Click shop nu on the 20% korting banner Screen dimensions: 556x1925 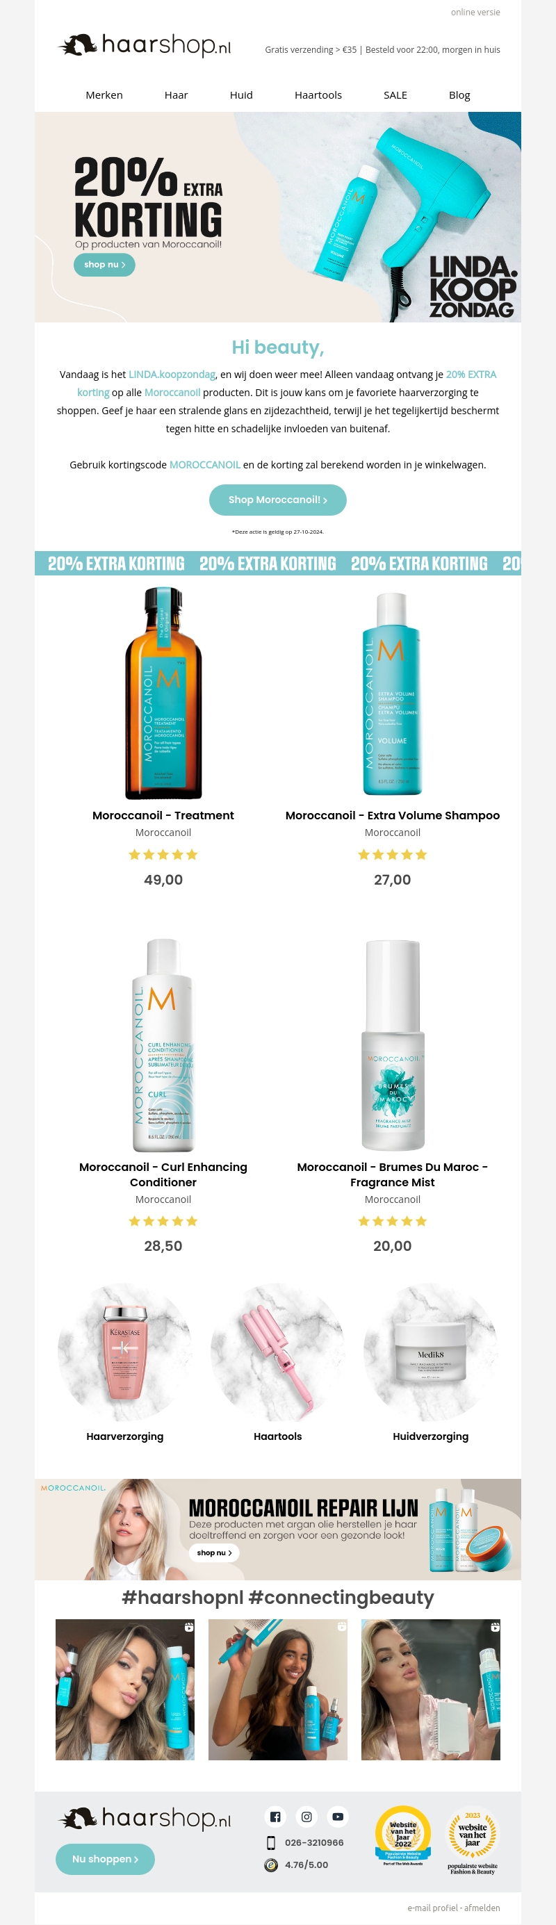pyautogui.click(x=104, y=265)
